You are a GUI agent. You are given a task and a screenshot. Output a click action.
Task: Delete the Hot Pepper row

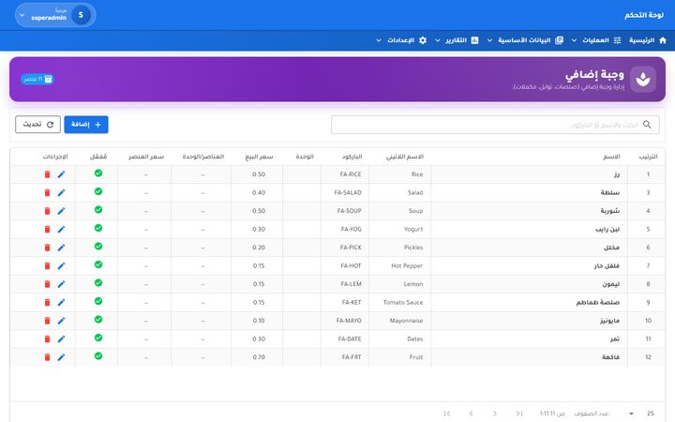click(48, 266)
